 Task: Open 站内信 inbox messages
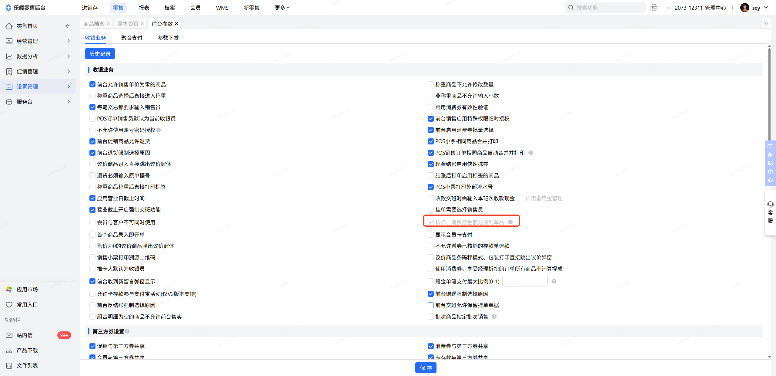tap(24, 335)
